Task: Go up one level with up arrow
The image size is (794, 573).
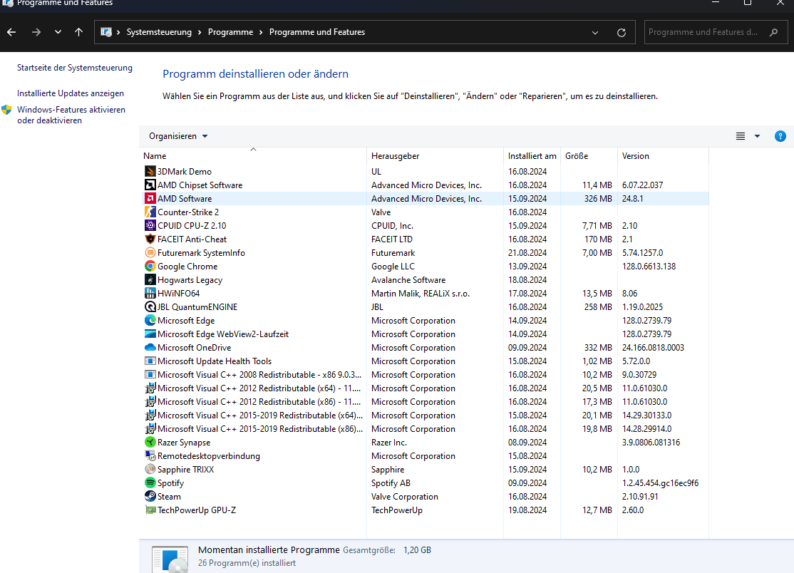Action: click(78, 32)
